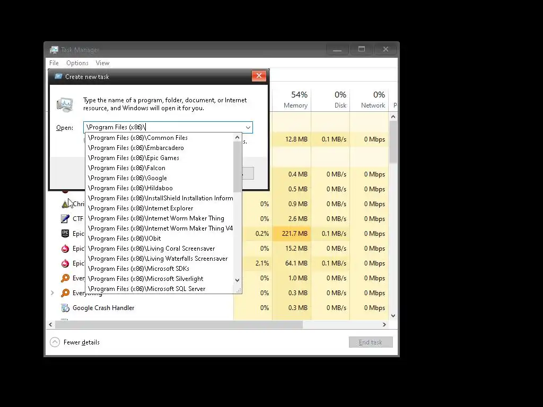Sort by the Network column header
The width and height of the screenshot is (543, 407).
[369, 99]
